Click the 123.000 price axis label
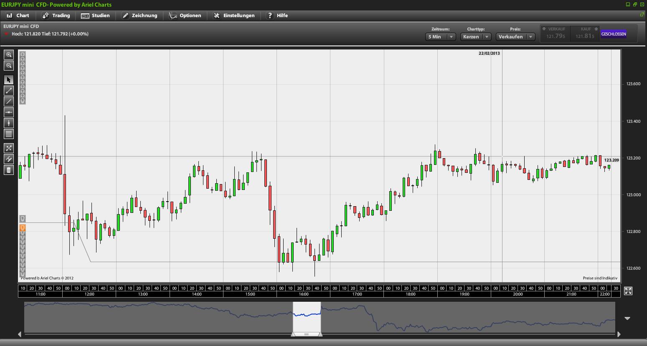This screenshot has width=647, height=346. point(633,195)
